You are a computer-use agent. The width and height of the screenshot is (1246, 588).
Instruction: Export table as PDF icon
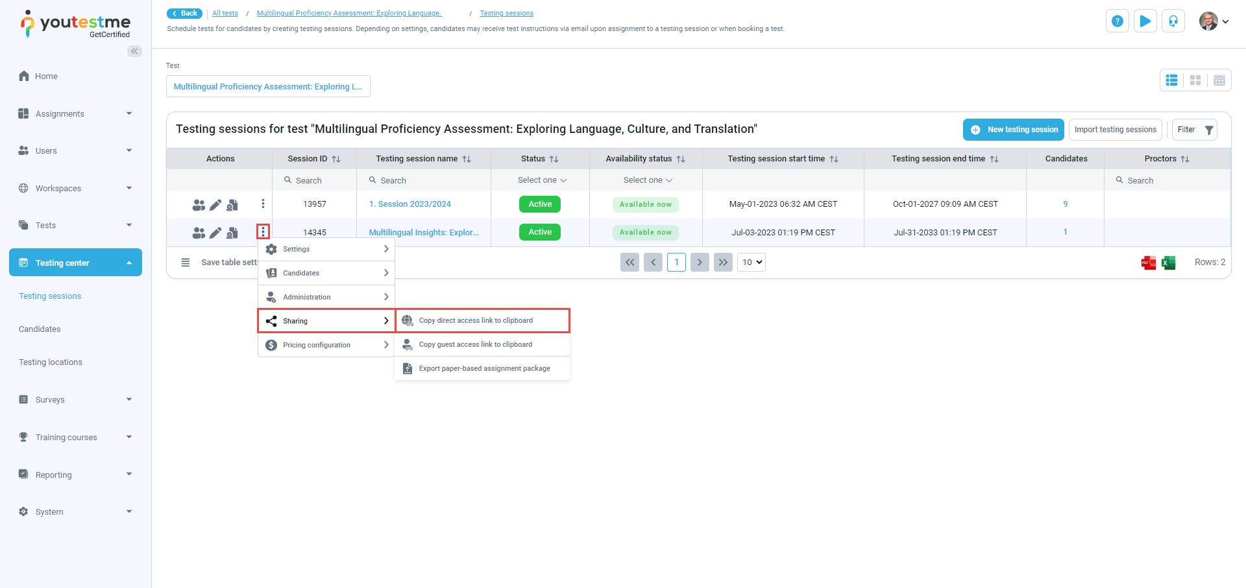tap(1148, 263)
